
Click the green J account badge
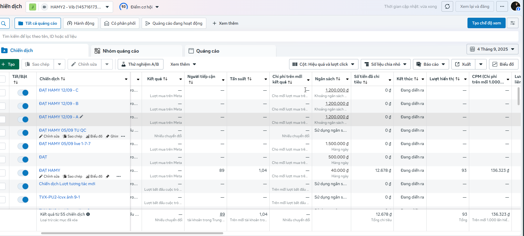click(33, 7)
